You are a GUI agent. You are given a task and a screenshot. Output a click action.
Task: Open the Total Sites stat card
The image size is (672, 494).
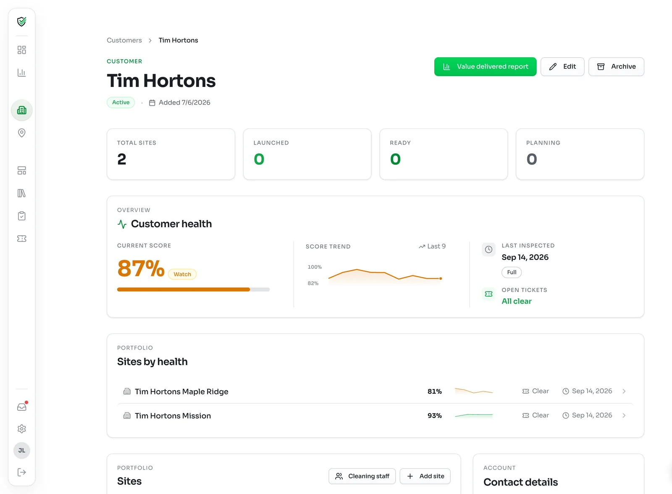[171, 154]
